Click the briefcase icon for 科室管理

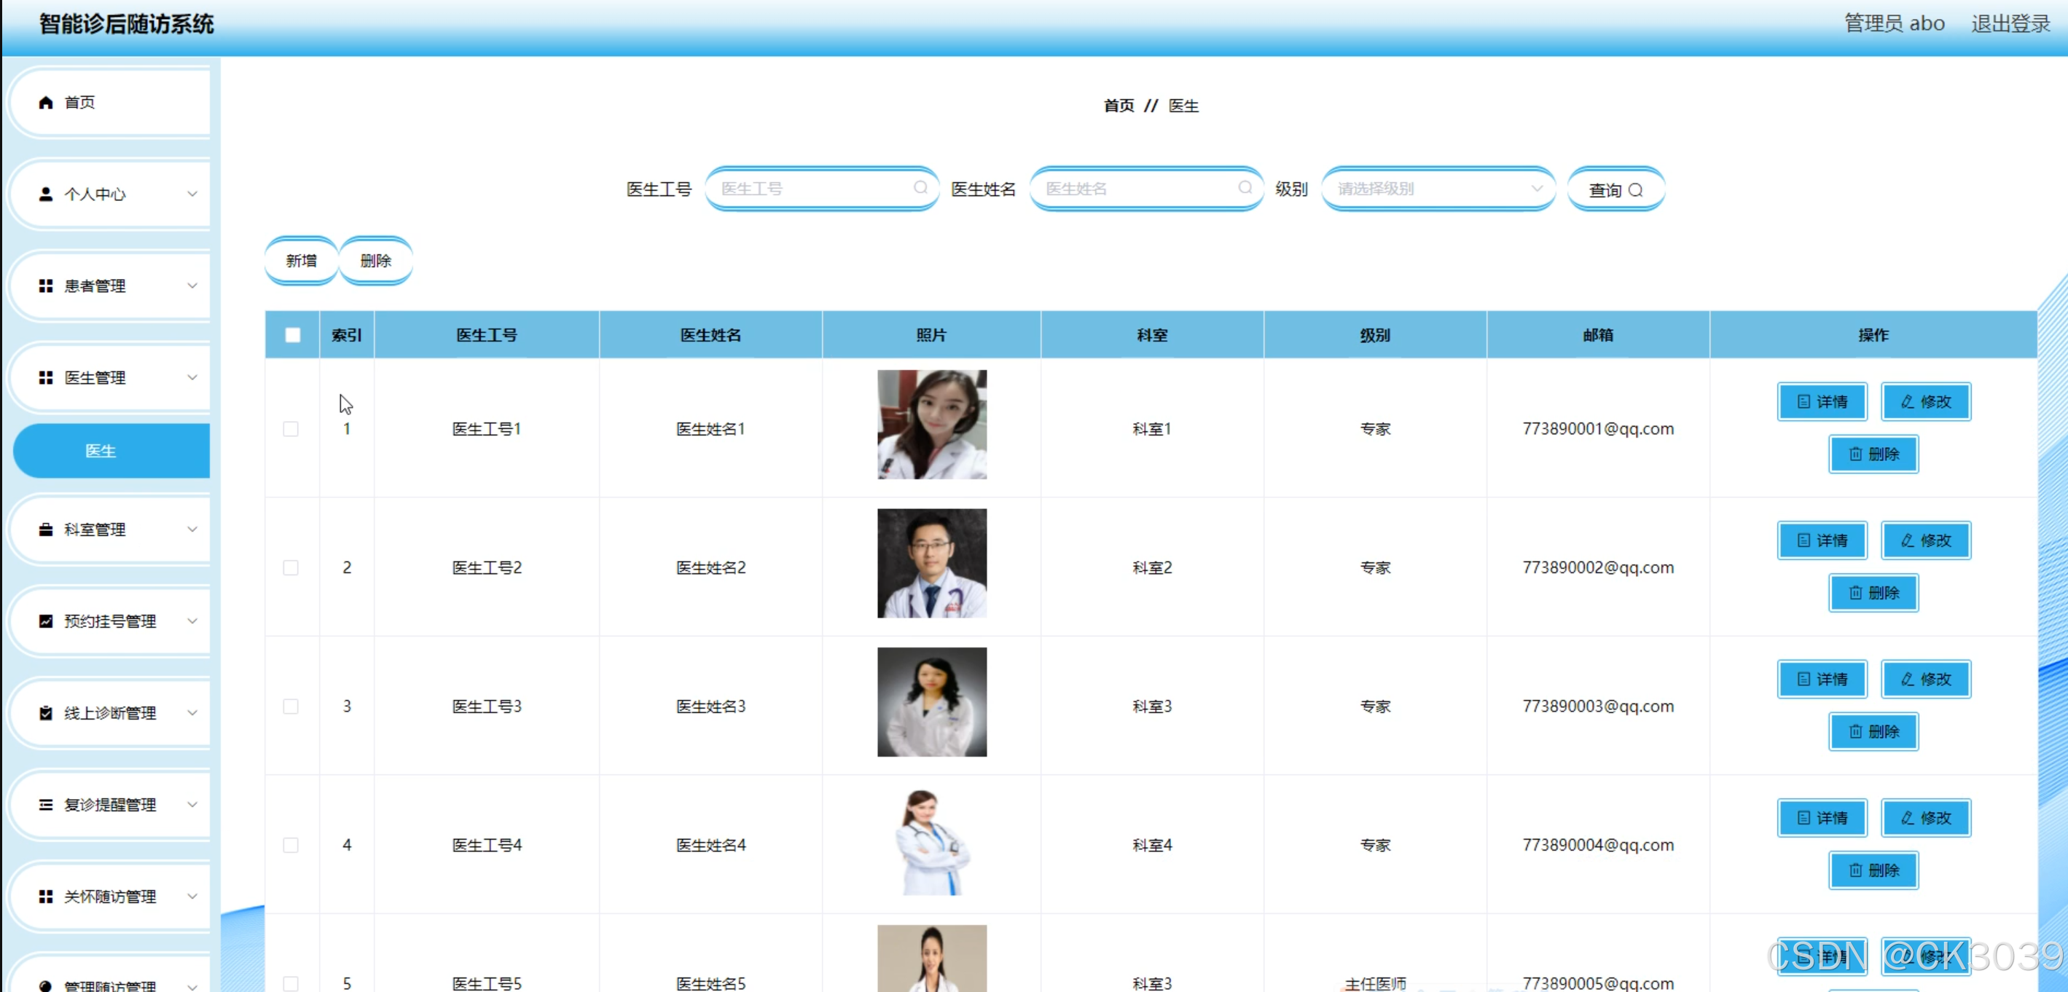[x=46, y=530]
